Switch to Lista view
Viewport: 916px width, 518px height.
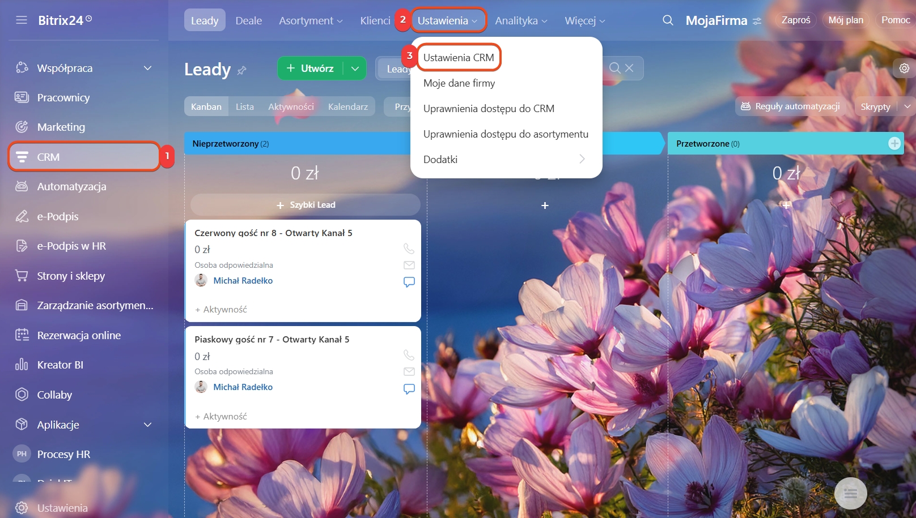(245, 106)
